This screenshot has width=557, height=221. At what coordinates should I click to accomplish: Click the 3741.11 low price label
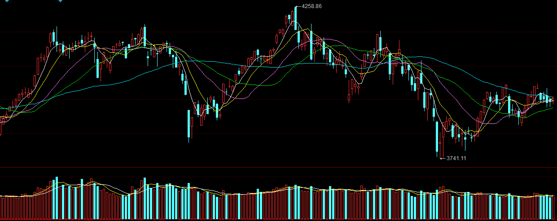point(456,158)
